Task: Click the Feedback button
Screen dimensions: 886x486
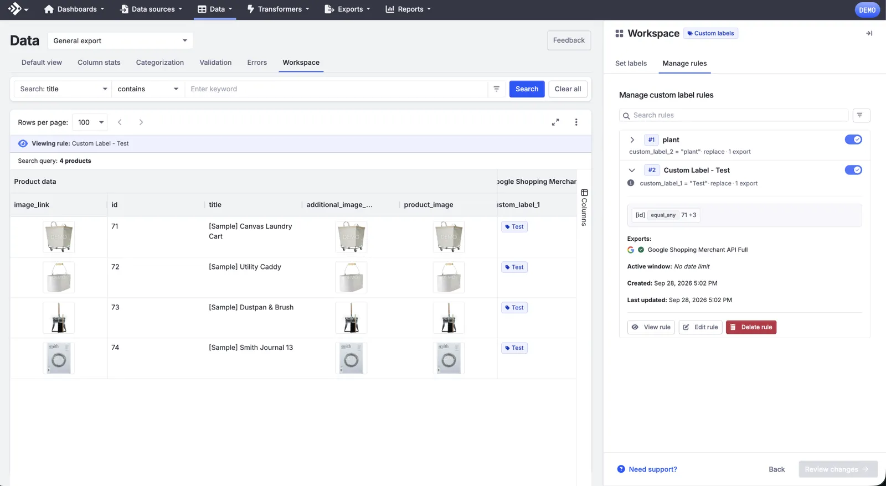Action: (569, 40)
